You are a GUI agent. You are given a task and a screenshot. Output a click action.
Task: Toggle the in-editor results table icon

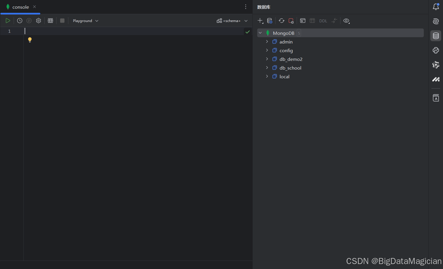[50, 21]
